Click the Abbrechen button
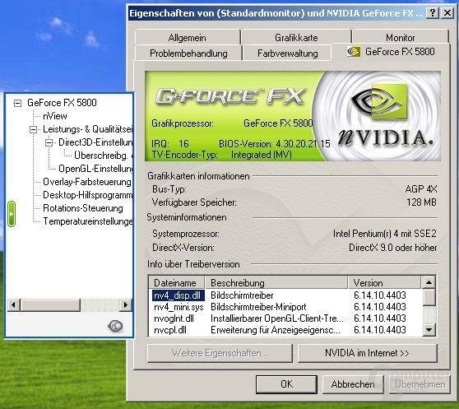This screenshot has height=409, width=459. pos(353,383)
